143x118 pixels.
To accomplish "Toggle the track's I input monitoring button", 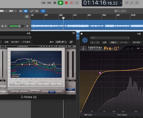I will tap(6, 26).
